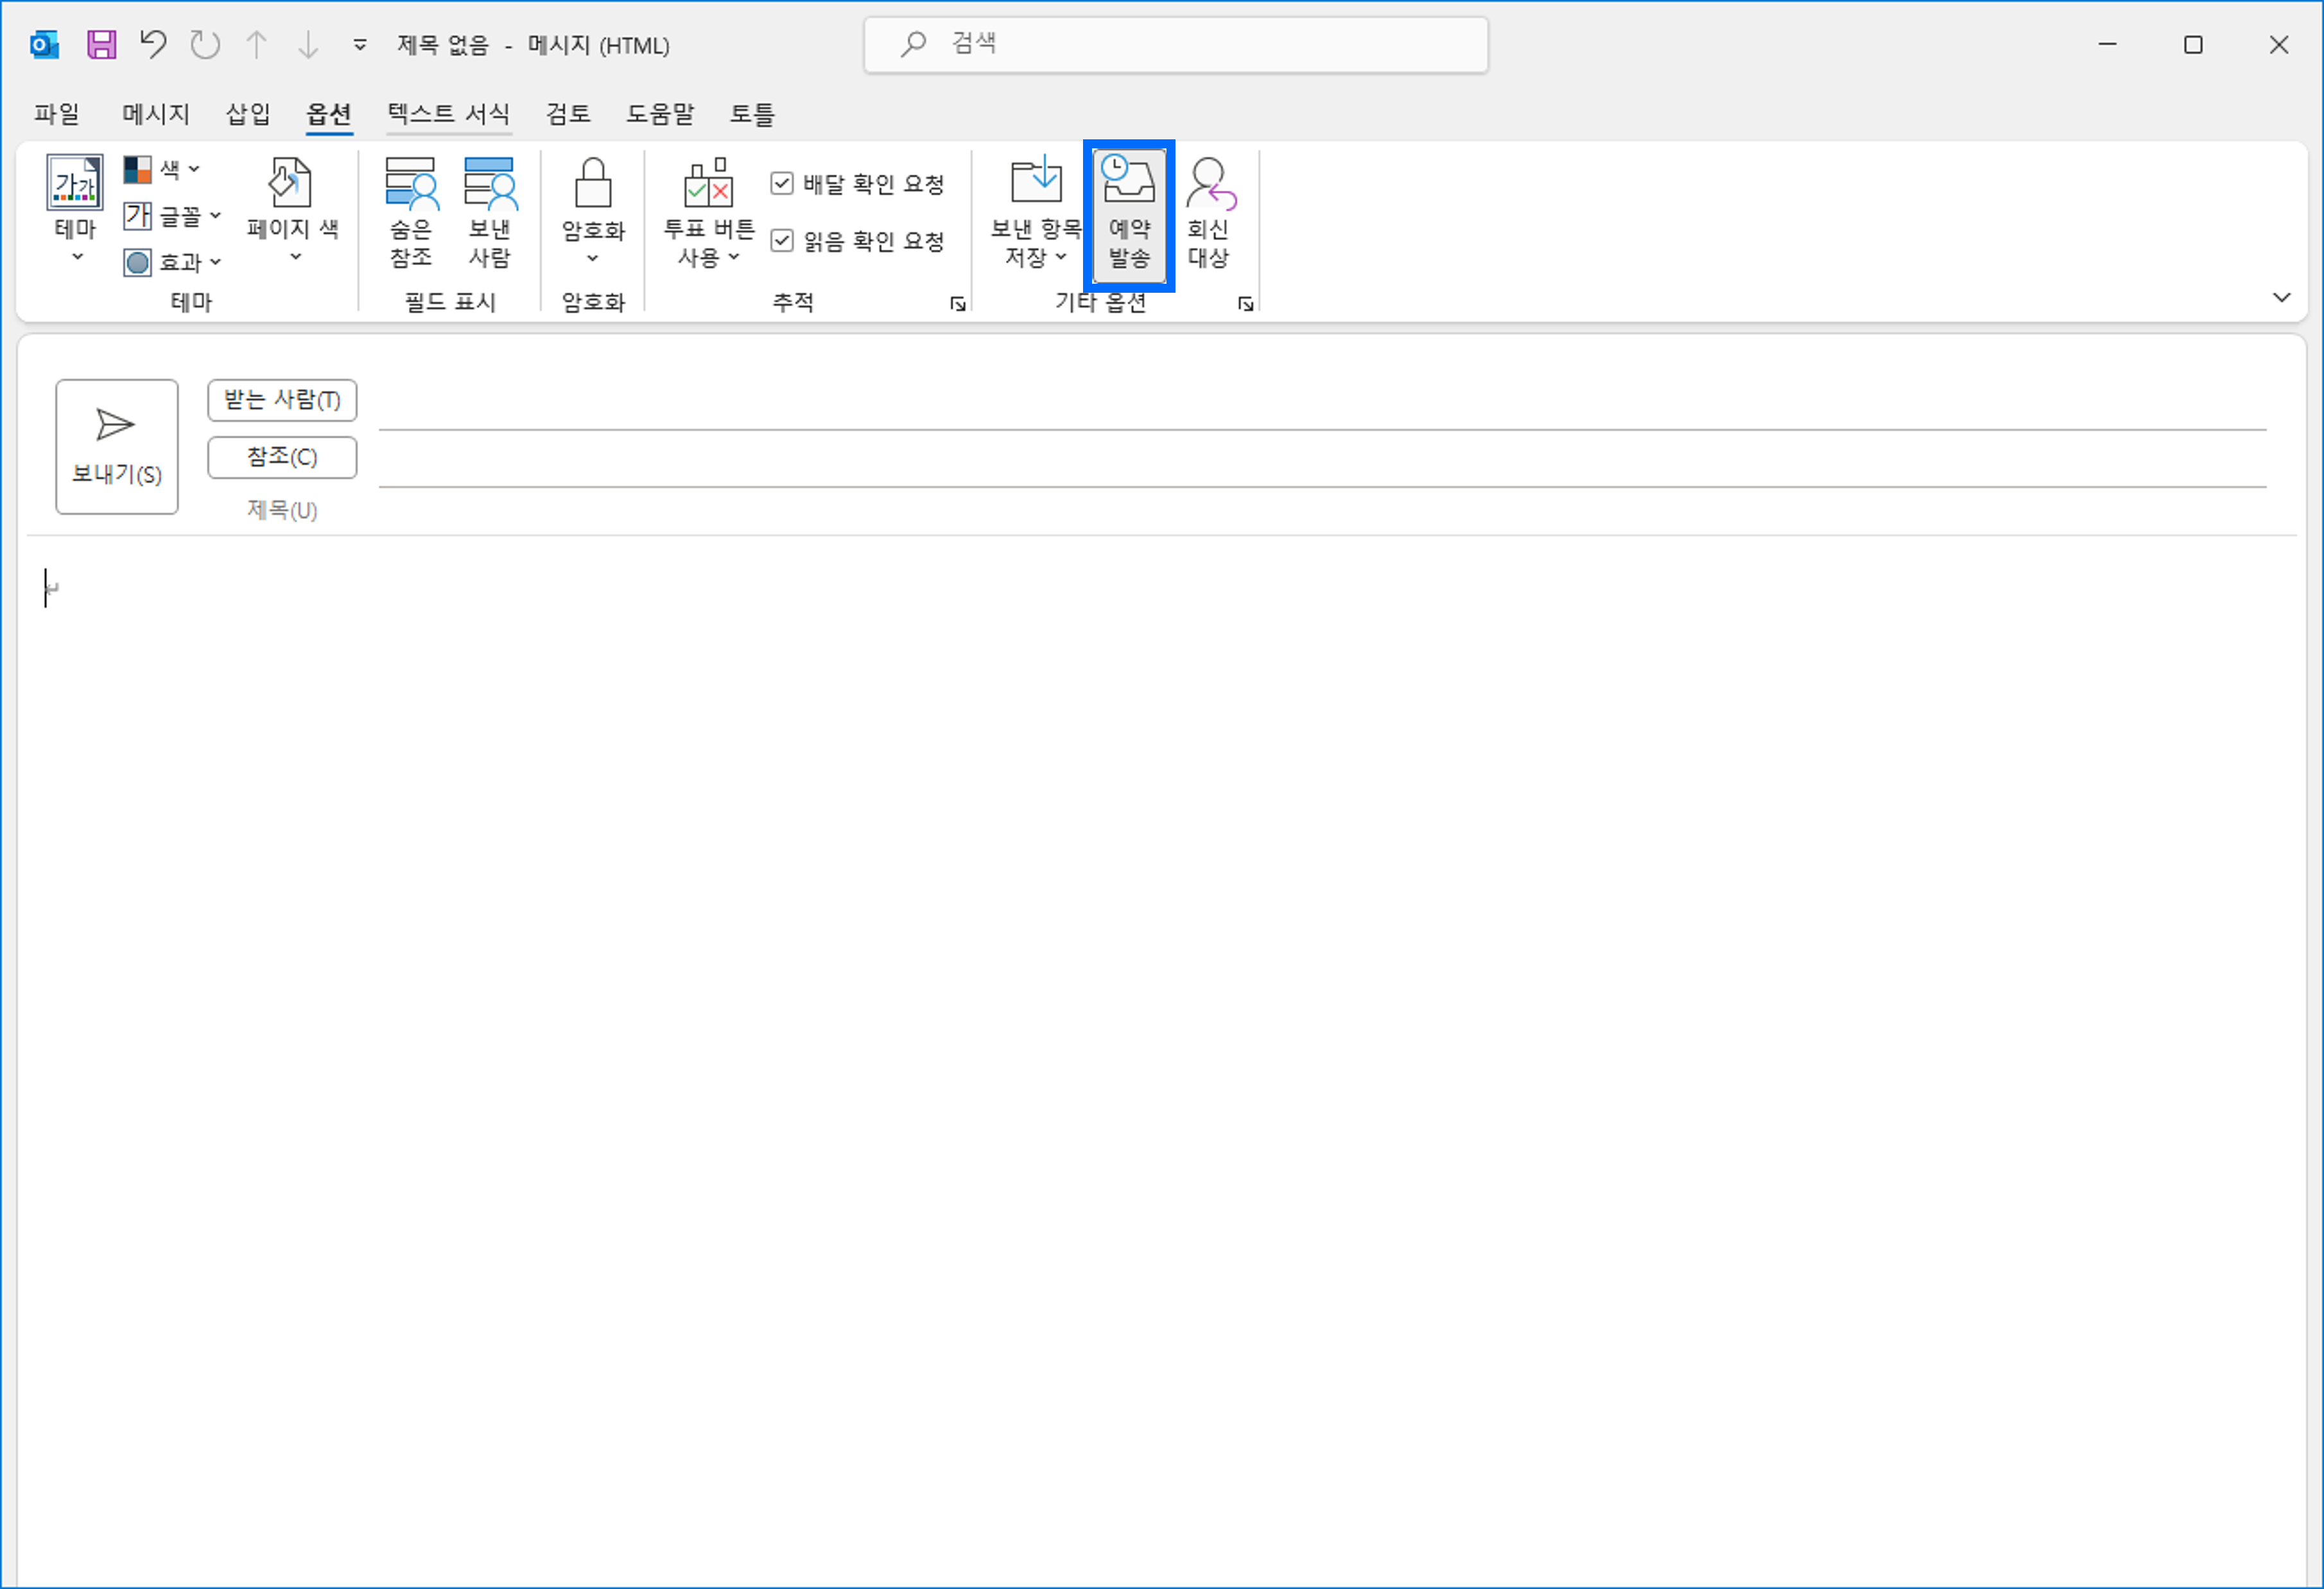The image size is (2324, 1589).
Task: Open the 텍스트 서식 tab
Action: (448, 114)
